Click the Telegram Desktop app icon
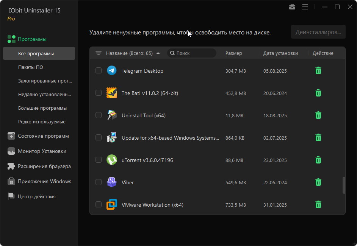 [112, 71]
